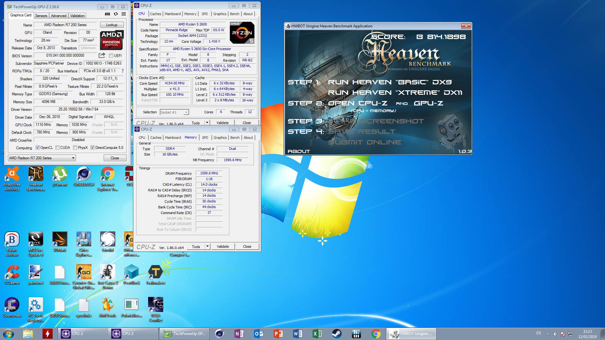Open Validation tab in GPU-Z
This screenshot has width=605, height=340.
coord(77,16)
